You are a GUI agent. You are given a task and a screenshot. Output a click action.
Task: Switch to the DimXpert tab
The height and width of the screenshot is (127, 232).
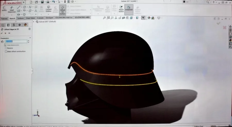(49, 18)
